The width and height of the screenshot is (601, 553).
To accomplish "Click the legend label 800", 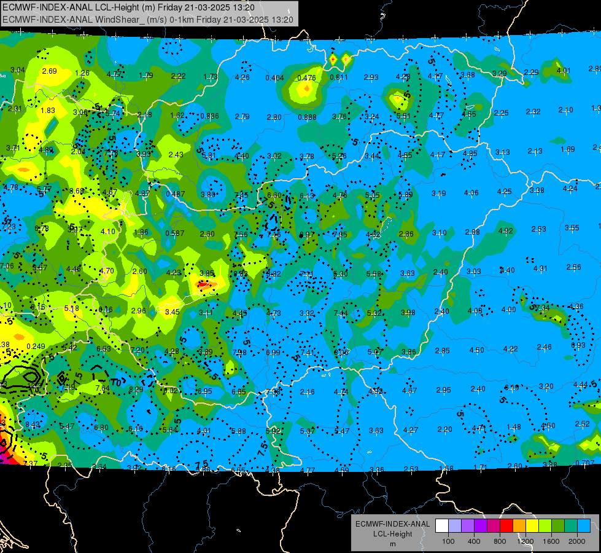I will (x=500, y=541).
